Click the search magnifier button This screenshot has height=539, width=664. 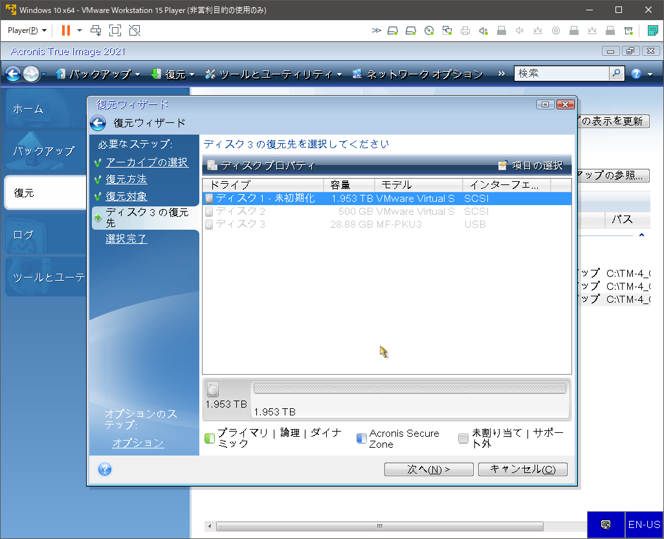click(617, 74)
